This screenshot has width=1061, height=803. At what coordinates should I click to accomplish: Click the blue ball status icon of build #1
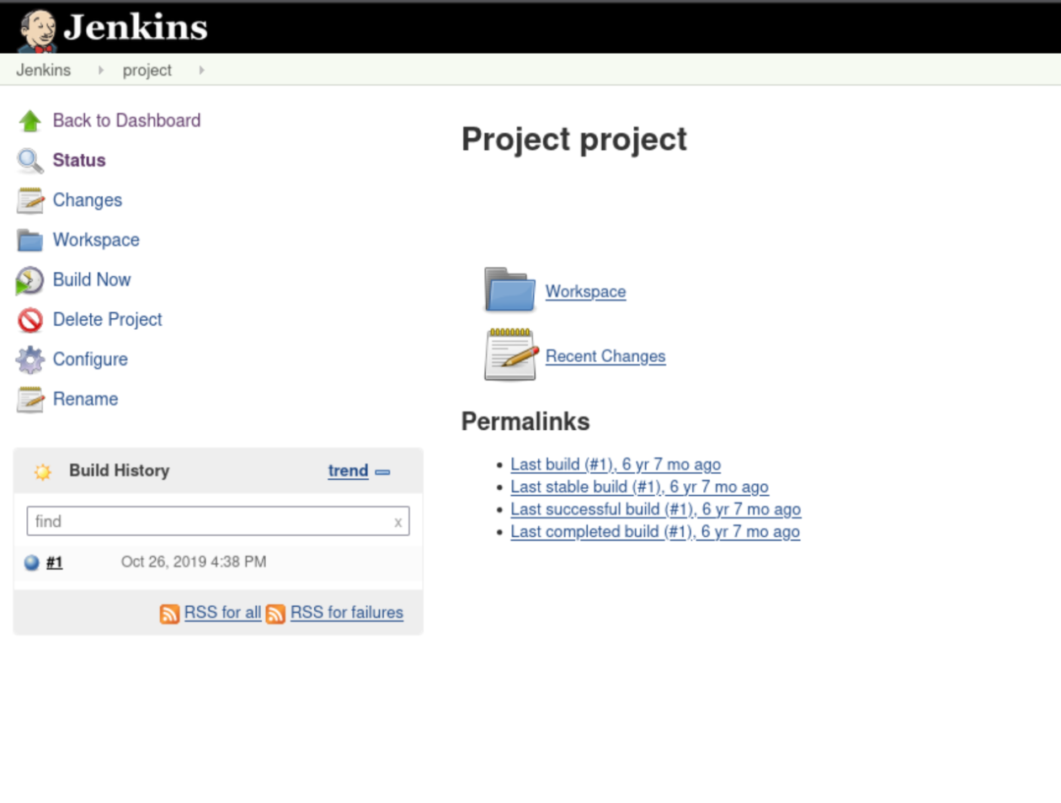point(32,562)
